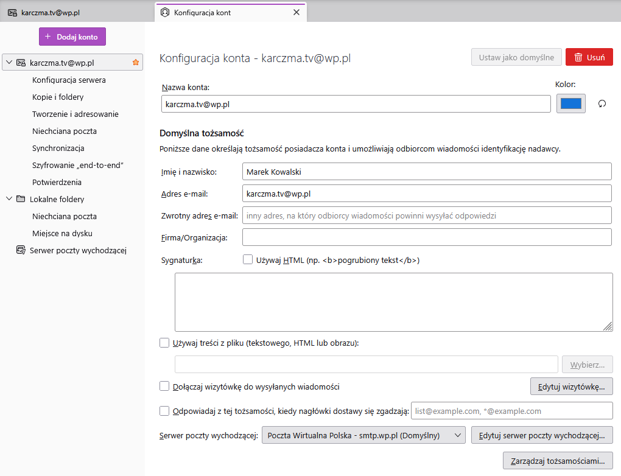Open the Serwer poczty wychodzącej dropdown
The height and width of the screenshot is (476, 621).
[x=363, y=436]
